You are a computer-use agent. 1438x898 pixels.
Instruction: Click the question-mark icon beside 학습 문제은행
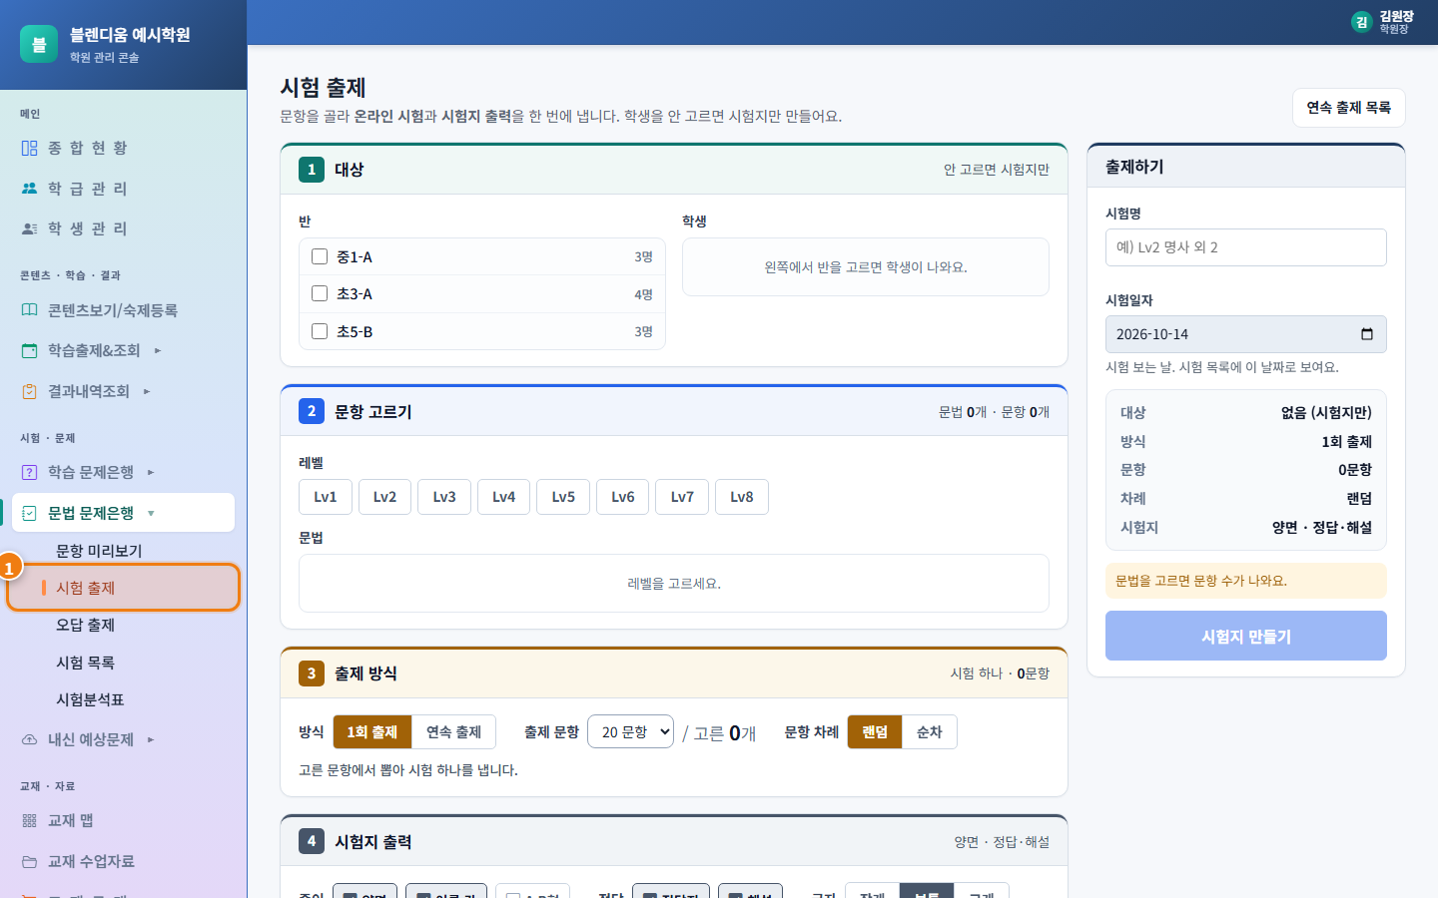pyautogui.click(x=29, y=472)
